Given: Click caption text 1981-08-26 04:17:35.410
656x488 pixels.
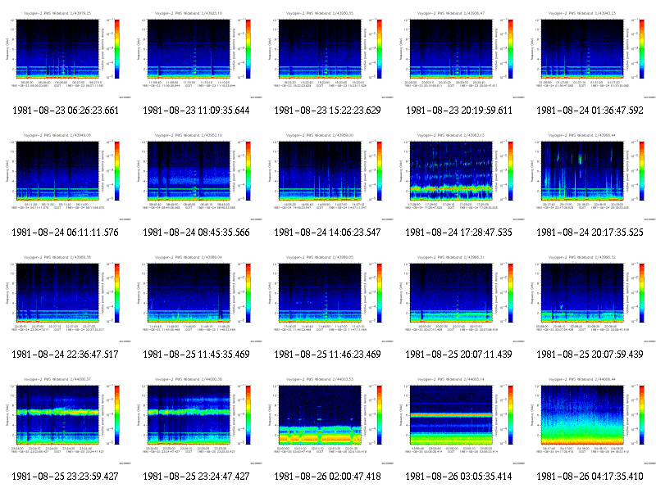Looking at the screenshot, I should [x=590, y=477].
